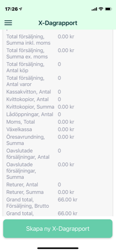The width and height of the screenshot is (116, 252).
Task: Tap the iOS home indicator bar
Action: coord(58,248)
